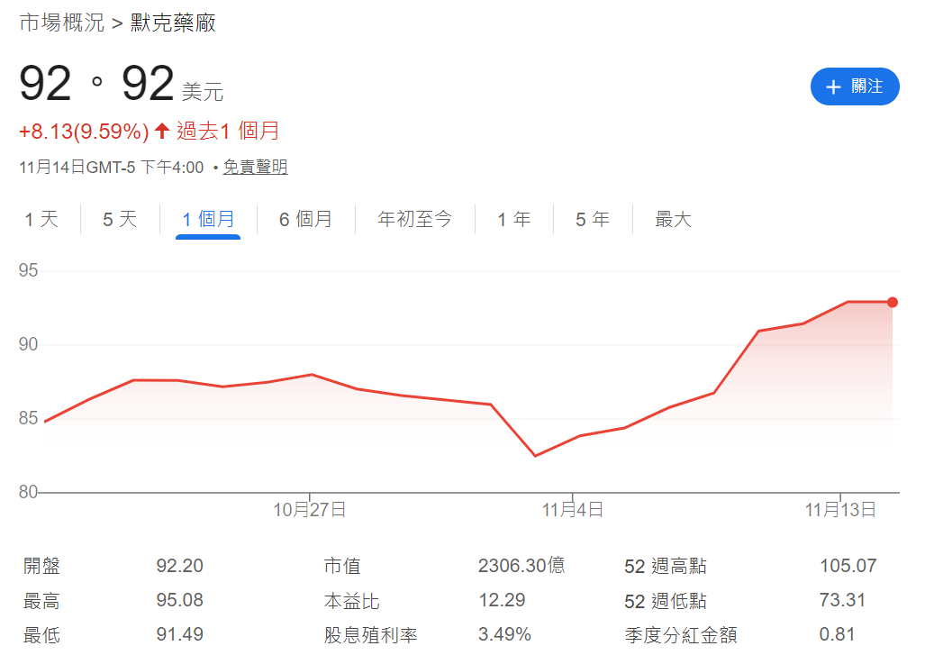The height and width of the screenshot is (655, 934).
Task: Click the plus icon in the 關注 button
Action: click(x=833, y=86)
